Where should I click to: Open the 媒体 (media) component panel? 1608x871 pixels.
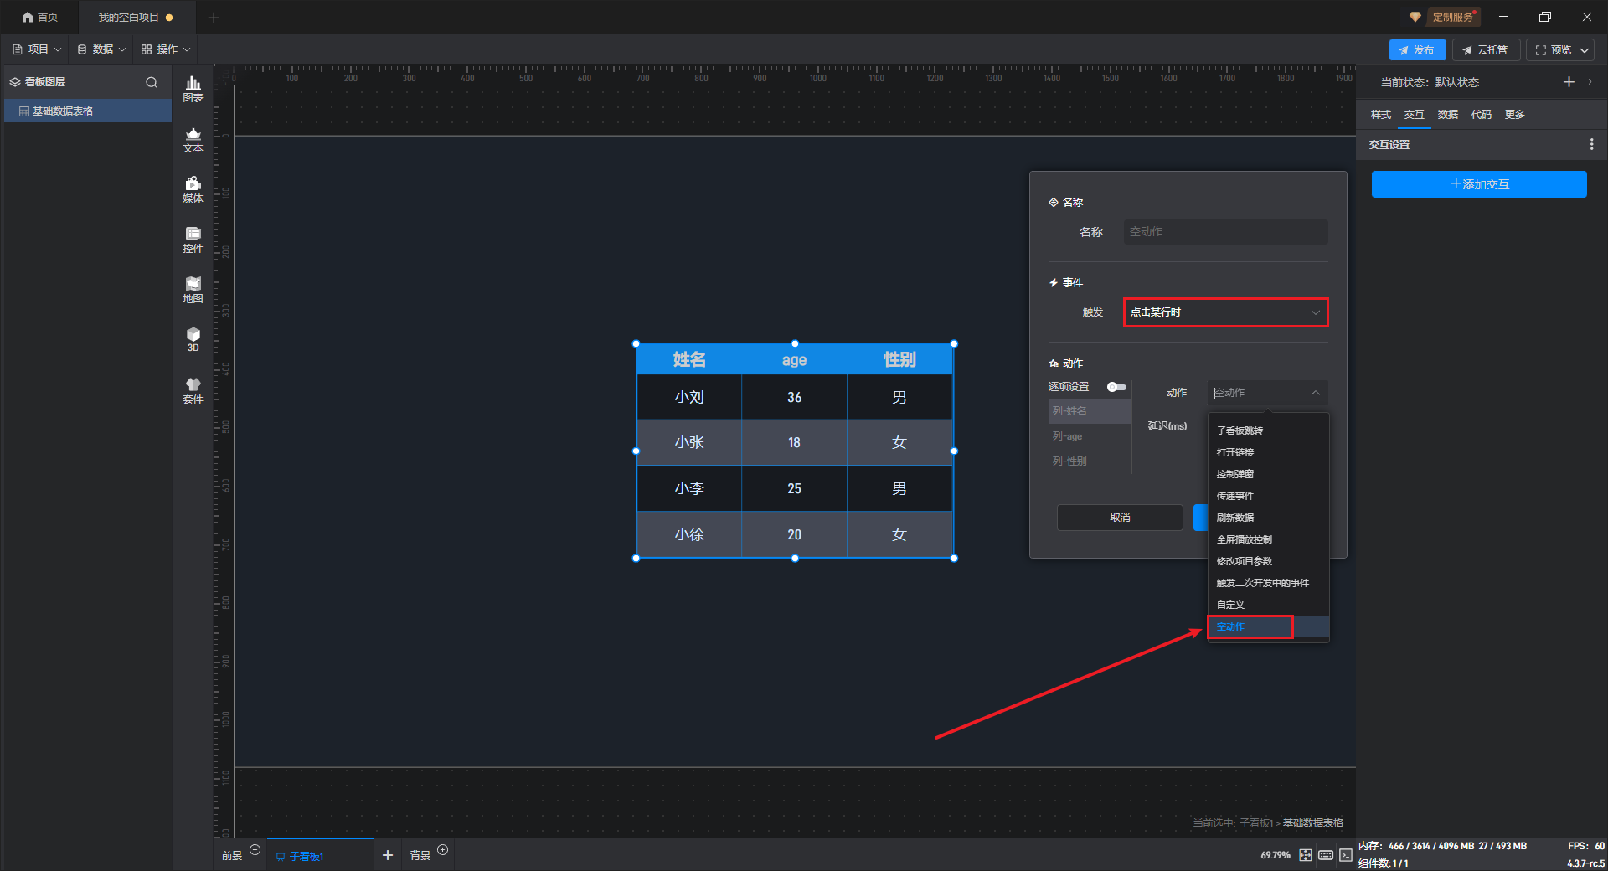tap(193, 189)
